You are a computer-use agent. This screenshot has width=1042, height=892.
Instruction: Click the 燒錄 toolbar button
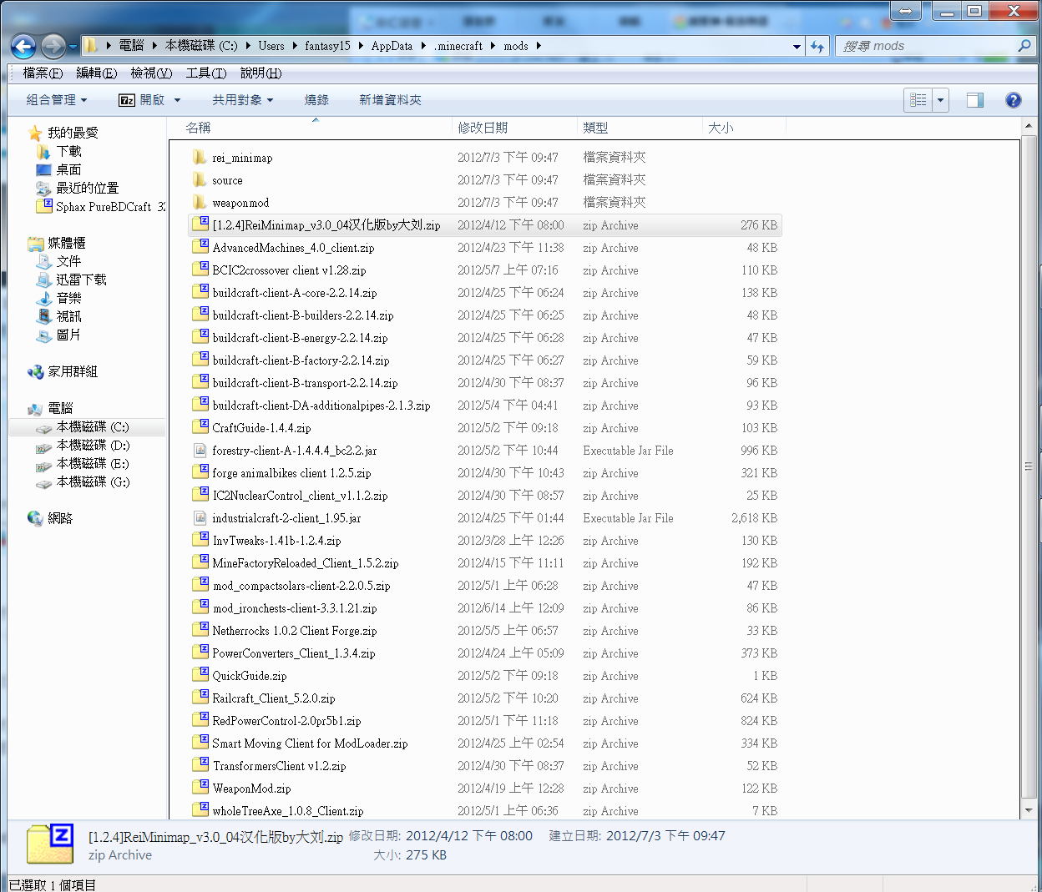click(x=316, y=100)
